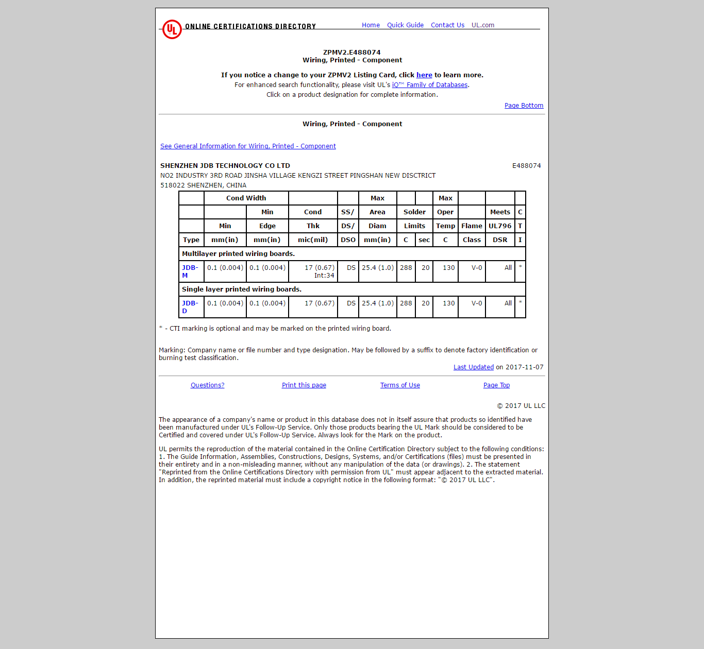
Task: Open the Quick Guide link
Action: pyautogui.click(x=405, y=25)
